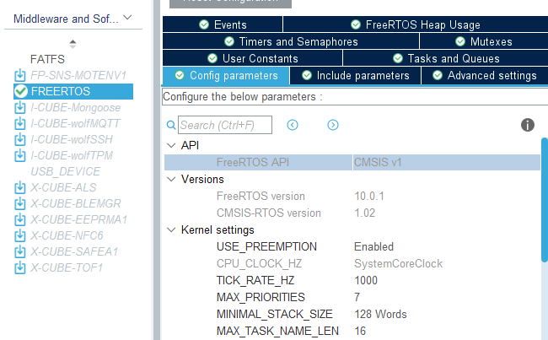548x340 pixels.
Task: Click download icon next to I-CUBE-Mongoose
Action: click(20, 107)
